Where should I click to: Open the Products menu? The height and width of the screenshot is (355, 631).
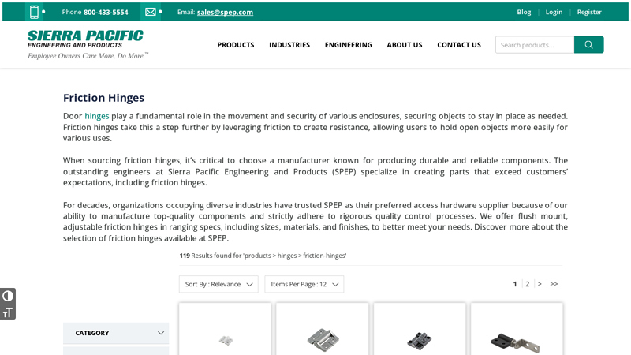click(x=236, y=45)
